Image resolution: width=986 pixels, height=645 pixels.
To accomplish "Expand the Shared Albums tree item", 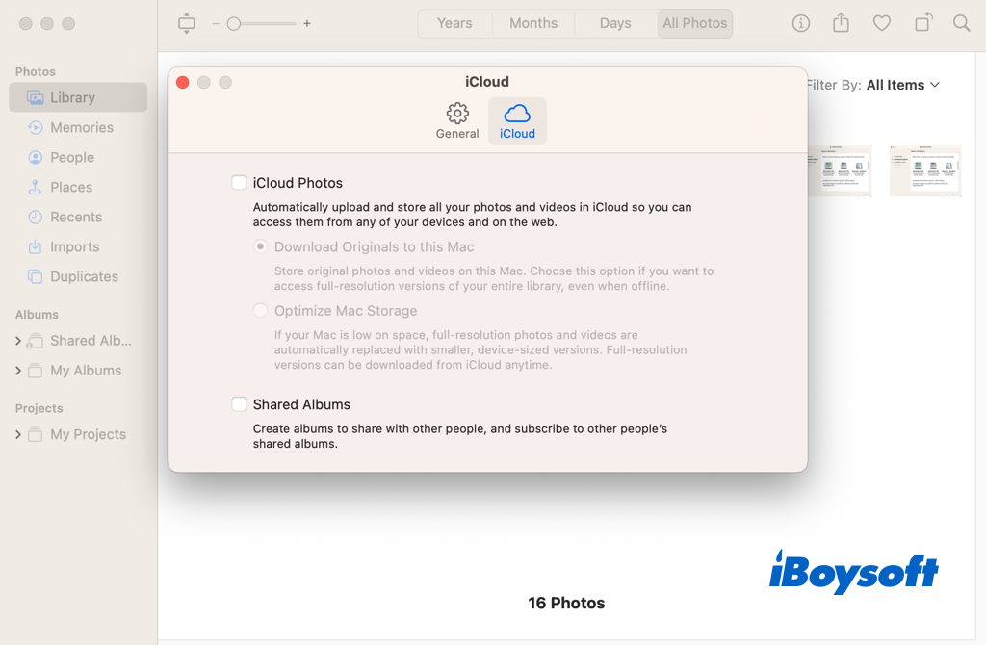I will tap(18, 341).
